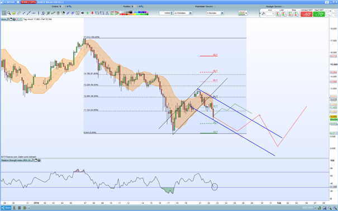338x211 pixels.
Task: Click the trash can delete-objects icon
Action: [58, 13]
